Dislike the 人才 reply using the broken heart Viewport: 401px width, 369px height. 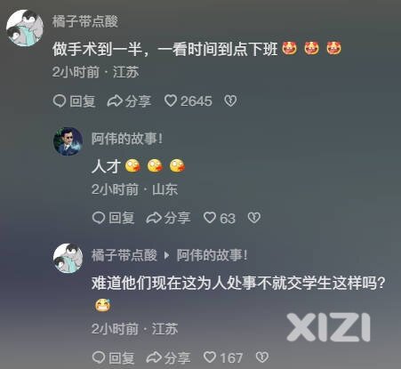click(254, 218)
